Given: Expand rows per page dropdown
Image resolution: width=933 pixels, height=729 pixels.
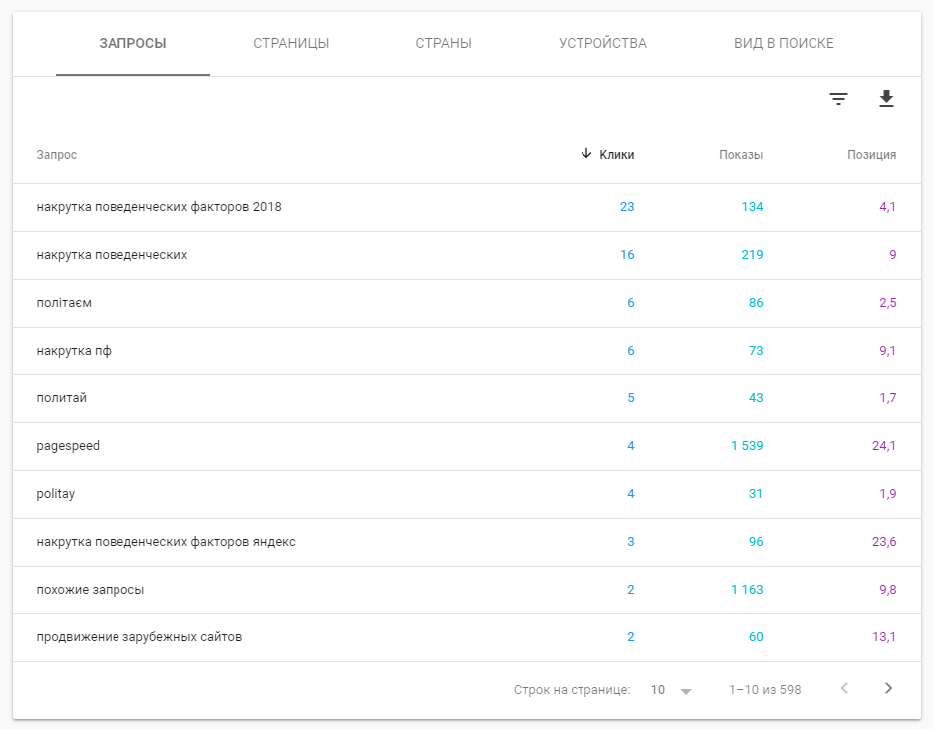Looking at the screenshot, I should pos(686,691).
